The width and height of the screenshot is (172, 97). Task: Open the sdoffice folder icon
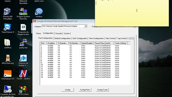click(8, 44)
